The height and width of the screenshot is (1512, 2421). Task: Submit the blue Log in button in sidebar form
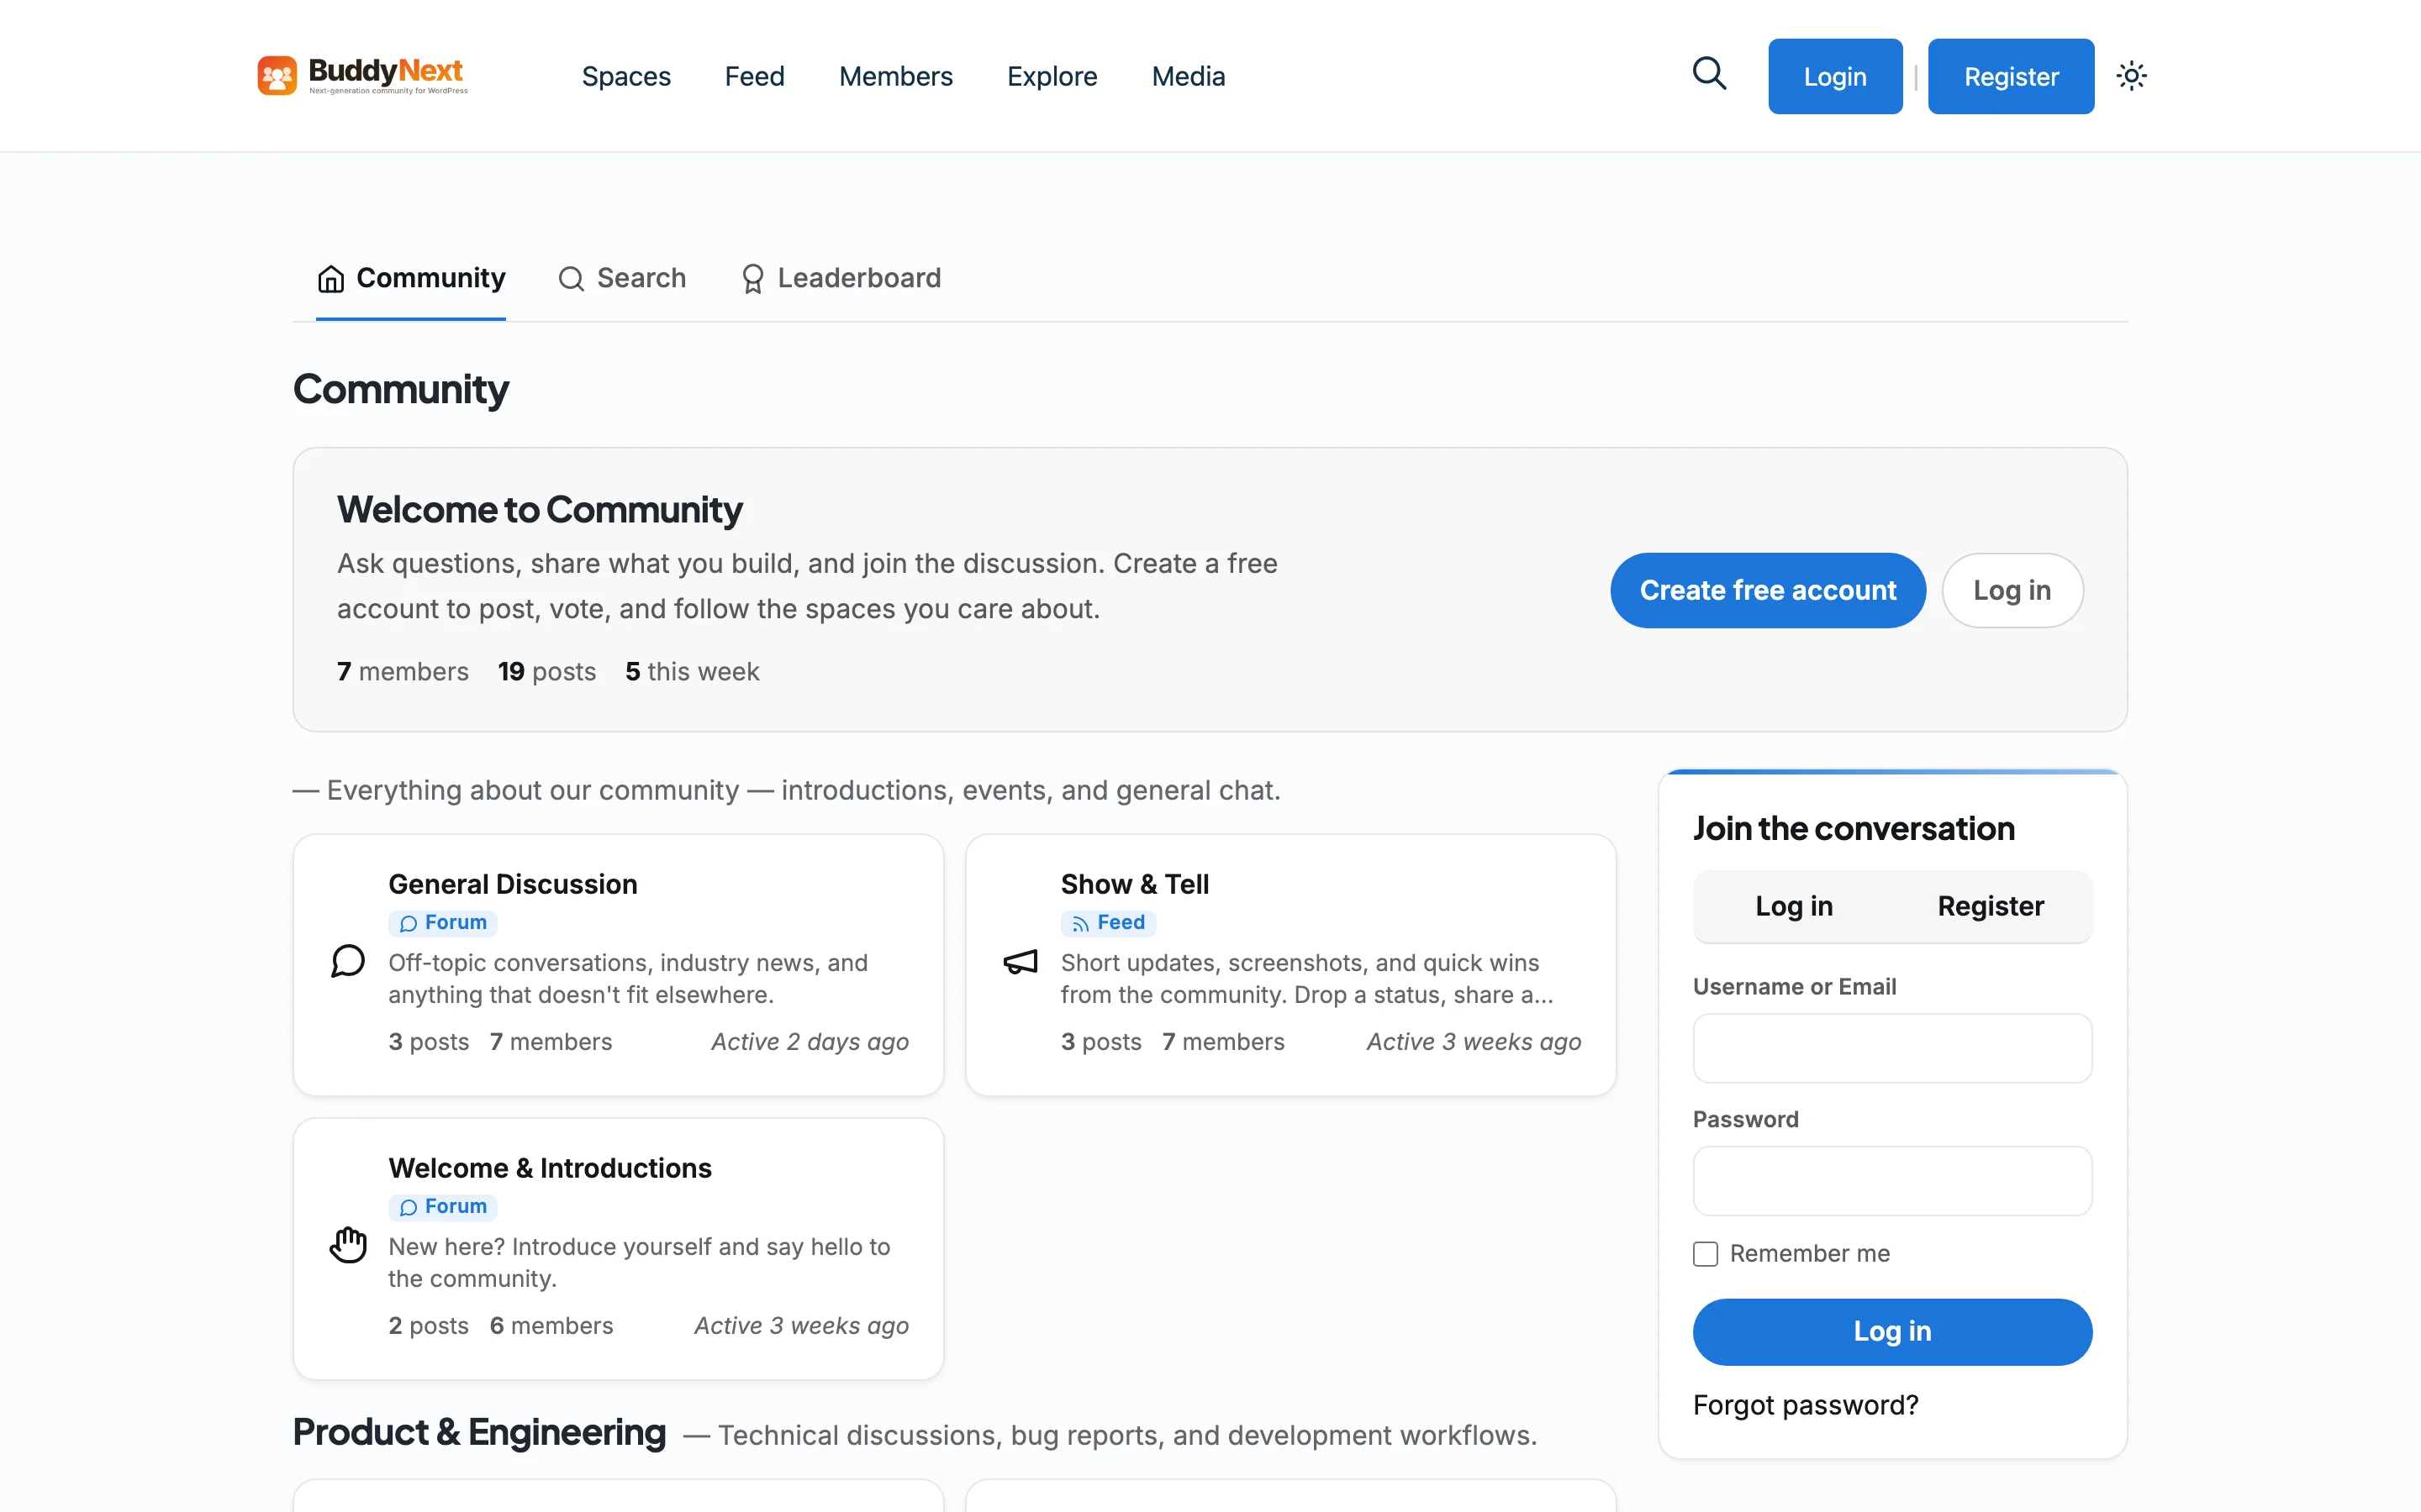[1891, 1331]
